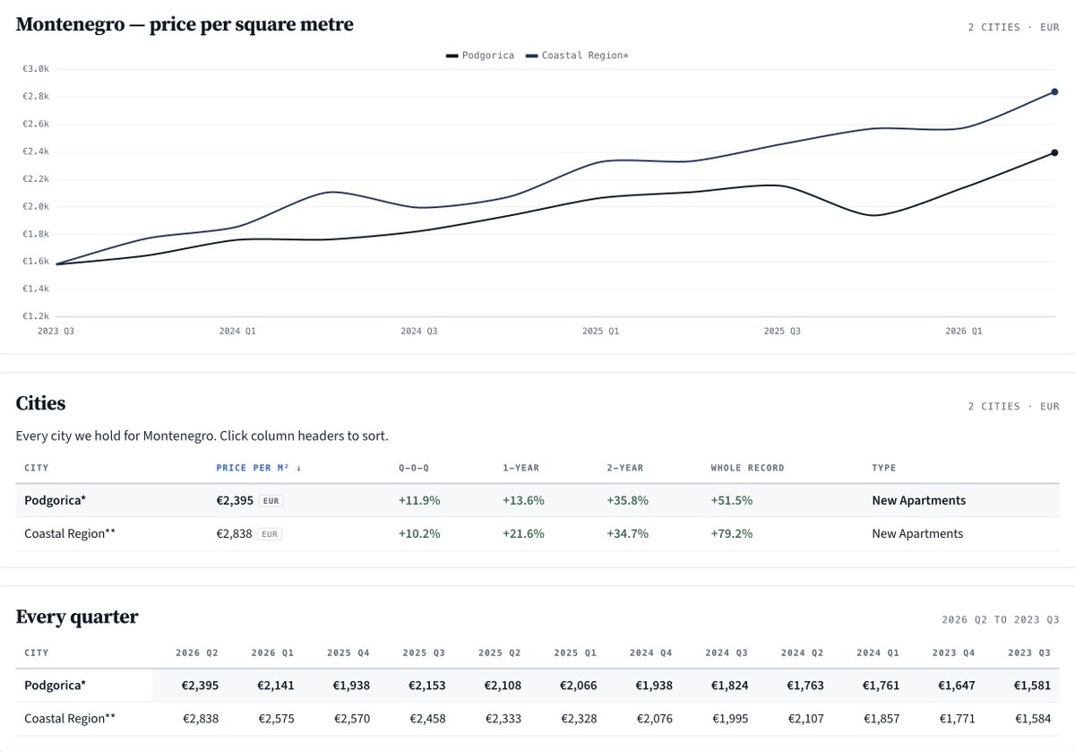
Task: Sort cities table by Type column
Action: tap(884, 468)
